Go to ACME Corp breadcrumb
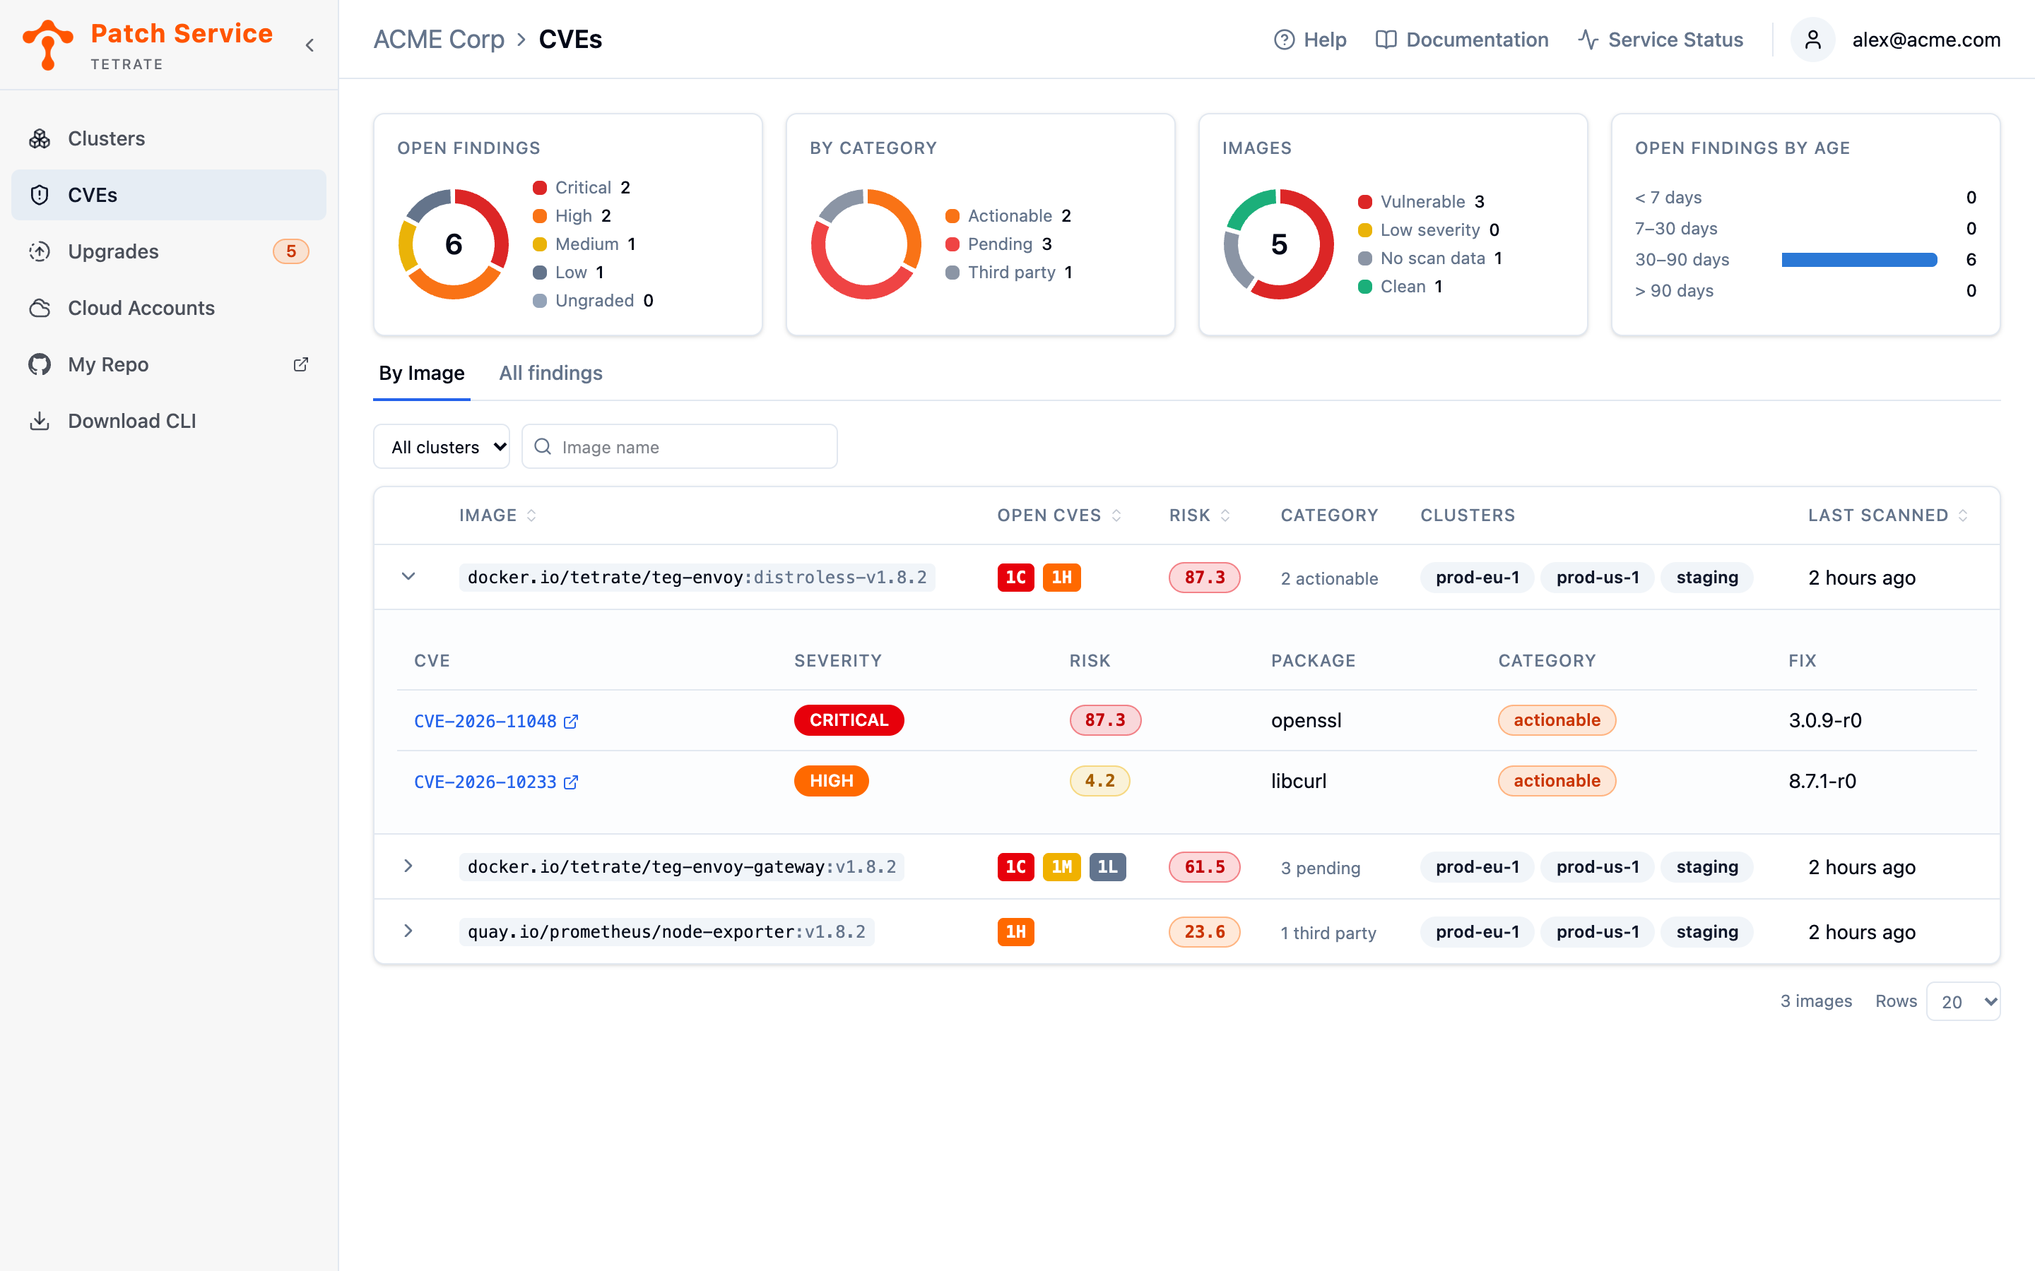Viewport: 2035px width, 1271px height. tap(439, 40)
